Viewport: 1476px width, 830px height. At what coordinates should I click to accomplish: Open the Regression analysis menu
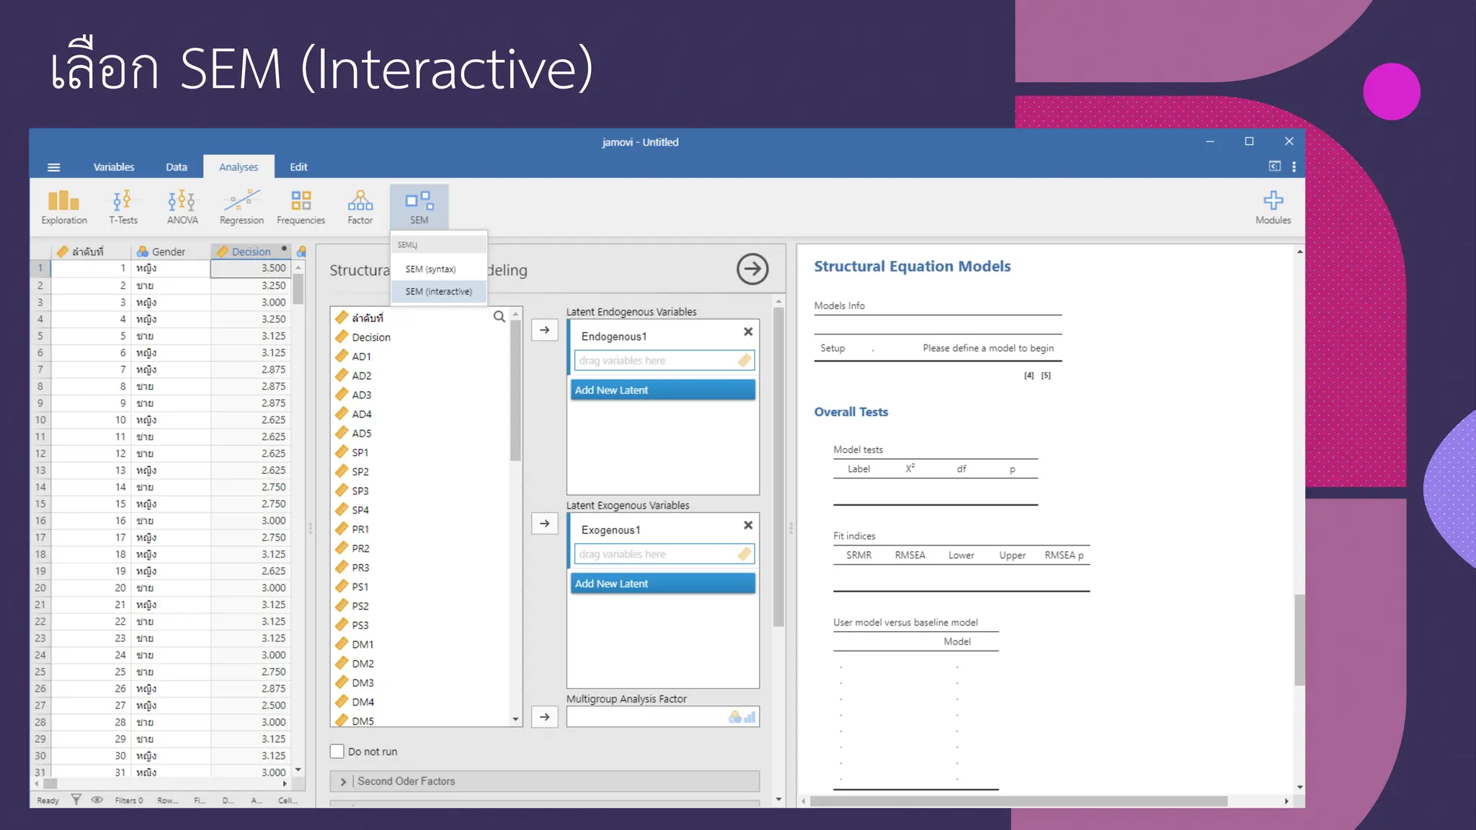click(241, 207)
